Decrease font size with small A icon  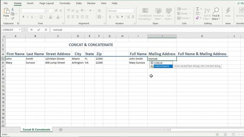click(61, 11)
